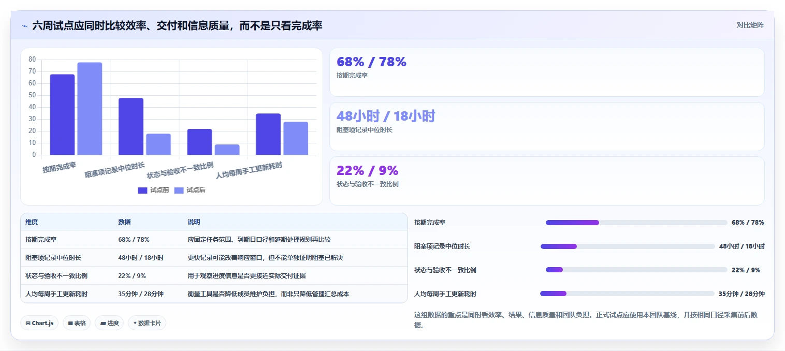Click the 对比矩阵 label in the header
This screenshot has height=351, width=785.
(x=750, y=25)
